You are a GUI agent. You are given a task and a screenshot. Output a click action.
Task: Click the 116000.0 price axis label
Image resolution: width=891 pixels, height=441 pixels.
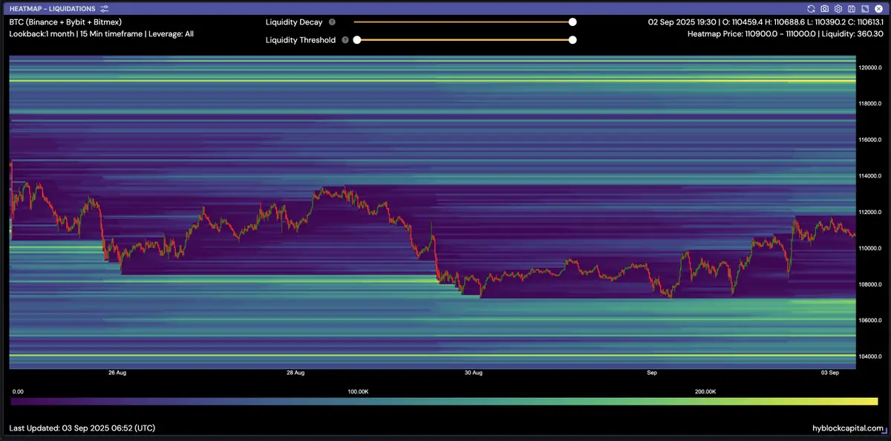click(871, 140)
